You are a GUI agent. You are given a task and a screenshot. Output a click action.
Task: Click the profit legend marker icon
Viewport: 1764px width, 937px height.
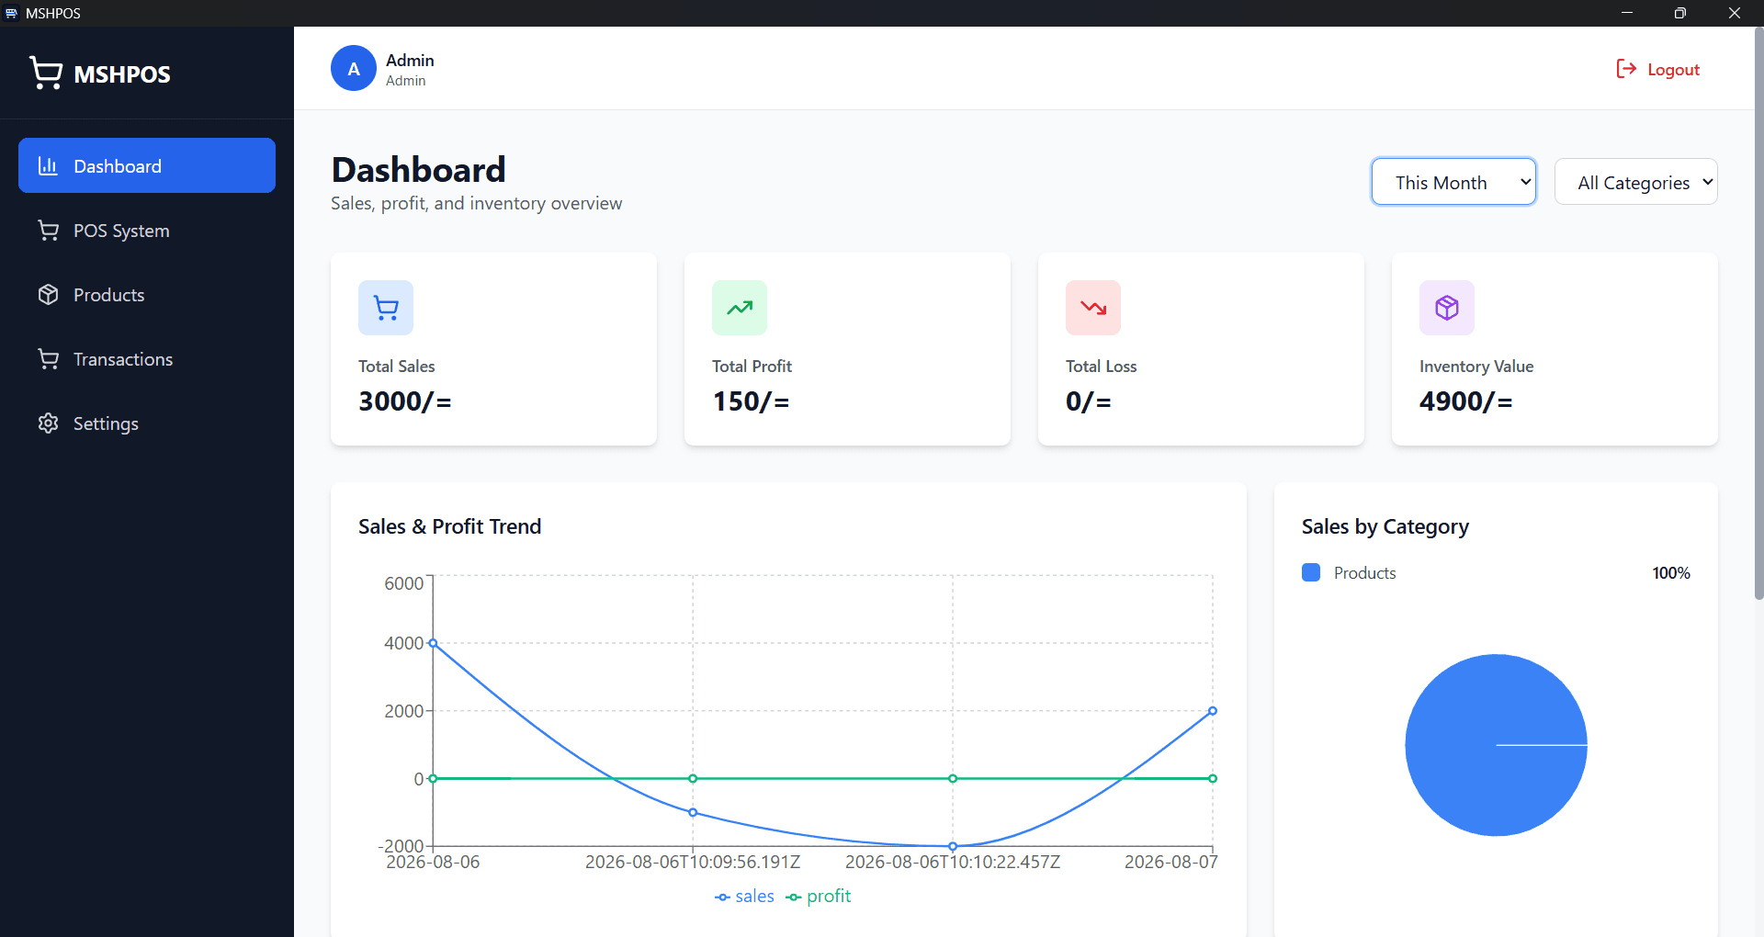[794, 897]
